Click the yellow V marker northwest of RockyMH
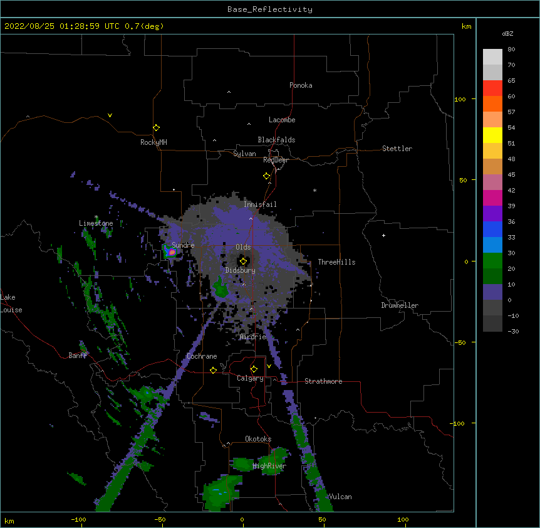The height and width of the screenshot is (528, 540). [x=110, y=115]
